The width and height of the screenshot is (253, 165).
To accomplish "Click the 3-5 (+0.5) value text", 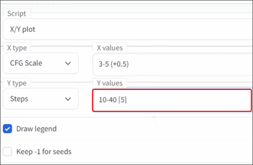I will click(114, 64).
